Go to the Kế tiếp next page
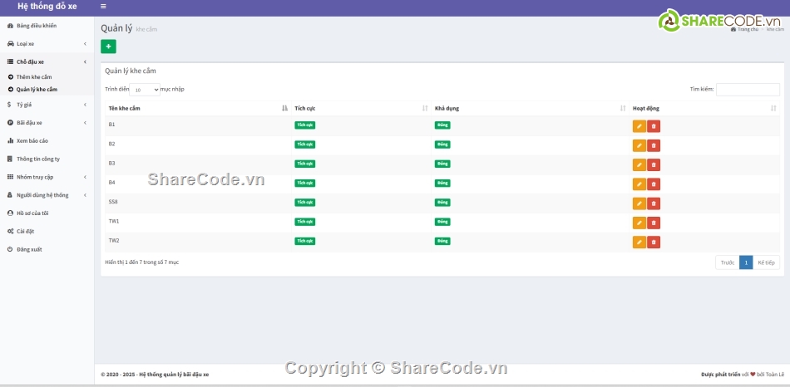 [767, 262]
